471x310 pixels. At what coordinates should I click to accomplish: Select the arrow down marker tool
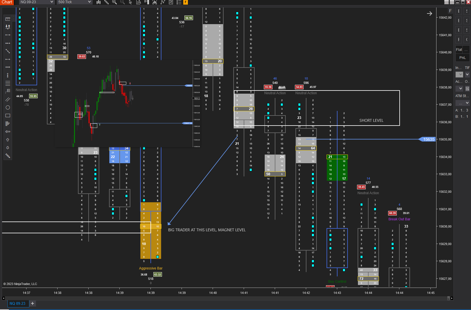(x=8, y=148)
